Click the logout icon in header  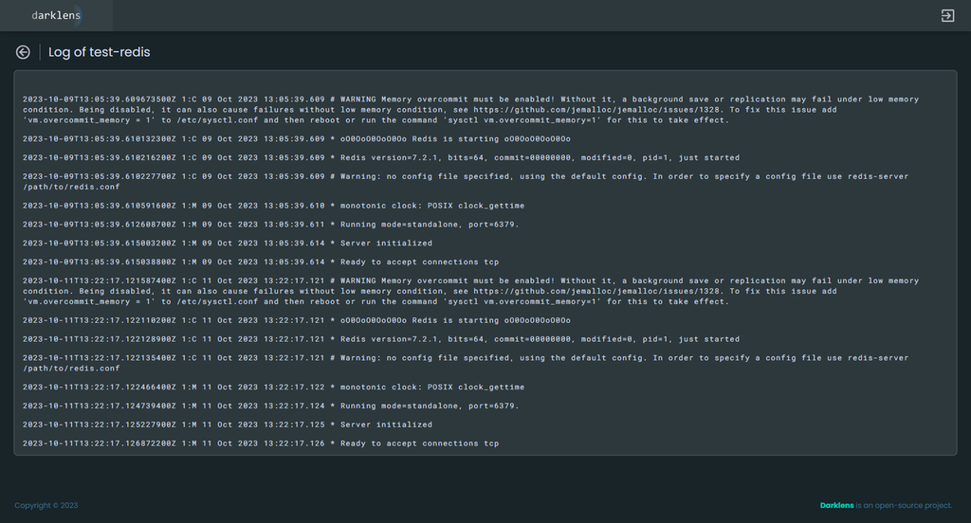[947, 15]
